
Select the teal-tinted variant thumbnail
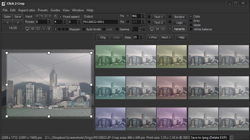(111, 88)
